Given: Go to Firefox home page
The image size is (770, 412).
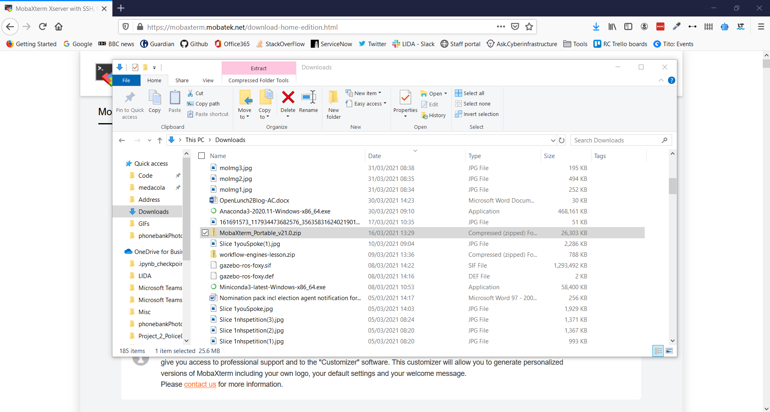Looking at the screenshot, I should [59, 26].
